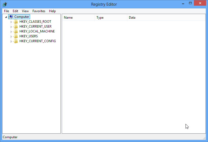Click the HKEY_LOCAL_MACHINE folder icon
The image size is (208, 142).
pos(16,31)
